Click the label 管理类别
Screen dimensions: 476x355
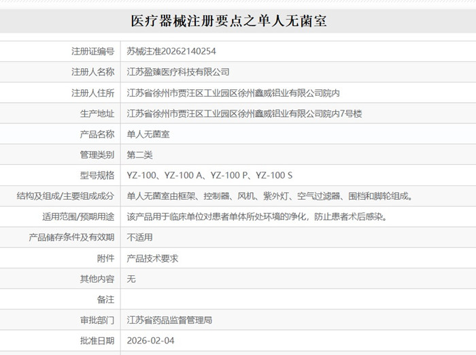pos(97,155)
